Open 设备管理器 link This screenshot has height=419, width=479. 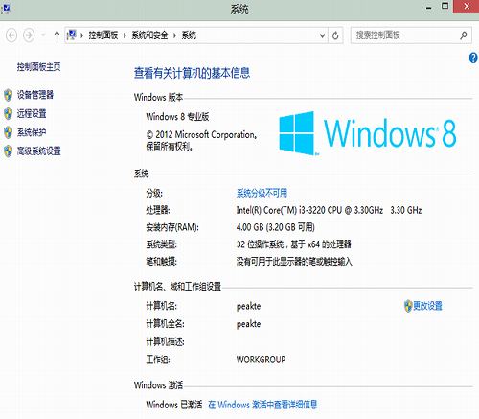point(35,95)
